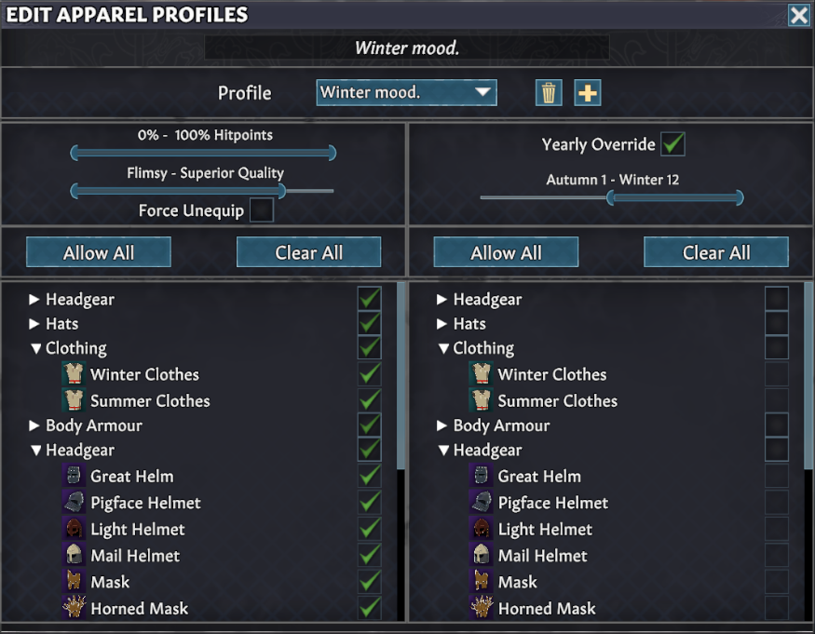The width and height of the screenshot is (815, 634).
Task: Click the trash can delete profile icon
Action: pyautogui.click(x=549, y=93)
